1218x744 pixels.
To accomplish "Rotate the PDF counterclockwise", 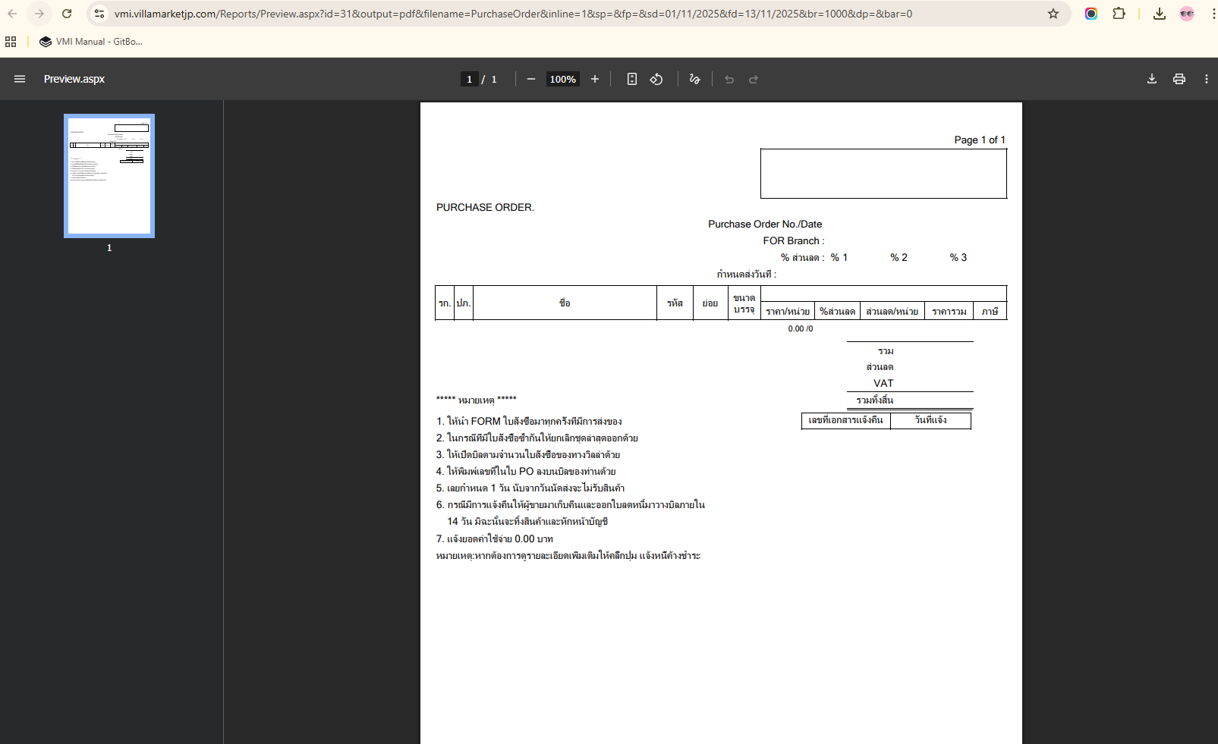I will pyautogui.click(x=656, y=79).
